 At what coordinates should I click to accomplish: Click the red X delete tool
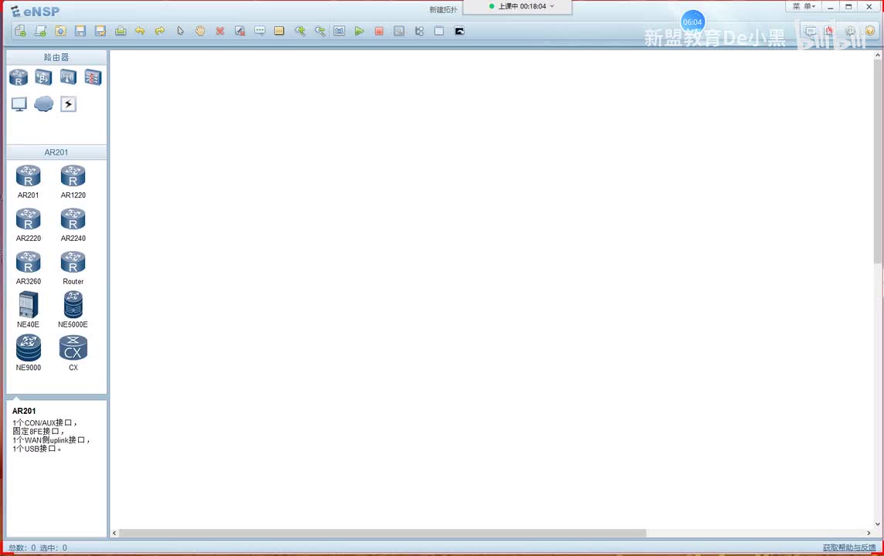tap(220, 31)
